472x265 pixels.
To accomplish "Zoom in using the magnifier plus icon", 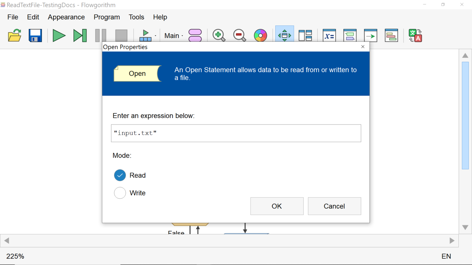I will (x=219, y=36).
